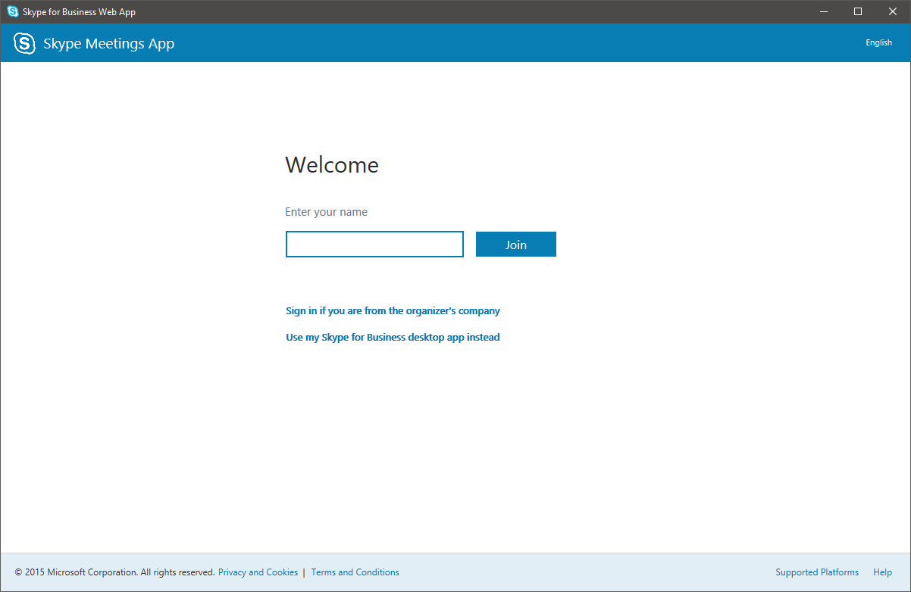Close the Skype for Business Web App window
Screen dimensions: 911x592
coord(893,11)
